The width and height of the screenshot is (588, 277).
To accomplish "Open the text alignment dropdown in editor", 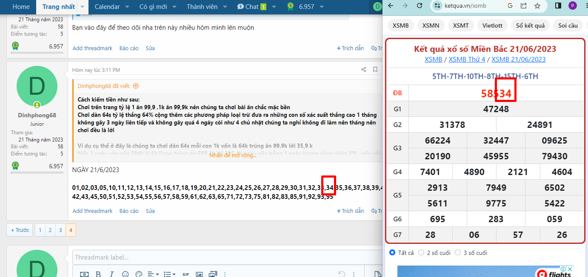I will 154,274.
